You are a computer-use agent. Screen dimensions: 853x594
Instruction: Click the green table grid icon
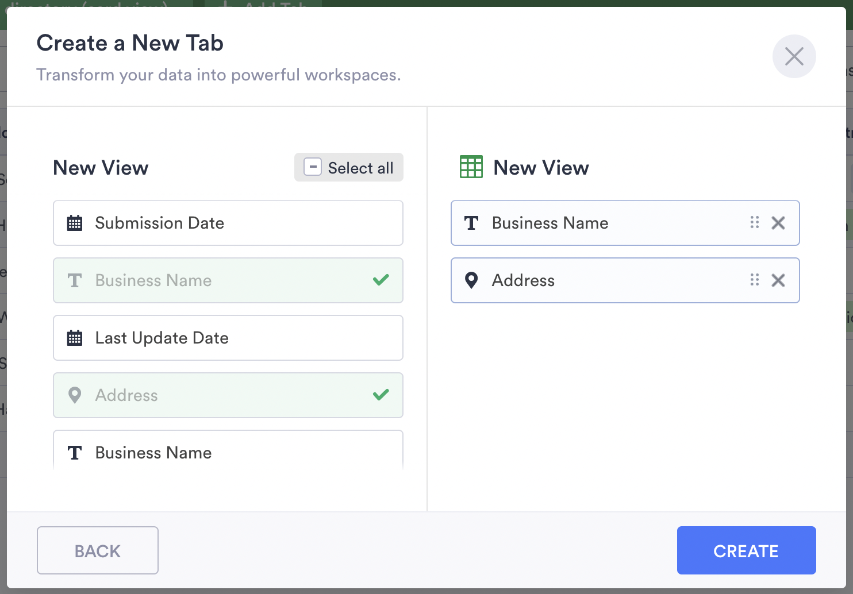tap(471, 167)
